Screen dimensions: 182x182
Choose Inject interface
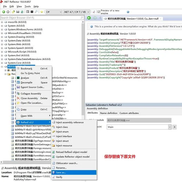74,136
